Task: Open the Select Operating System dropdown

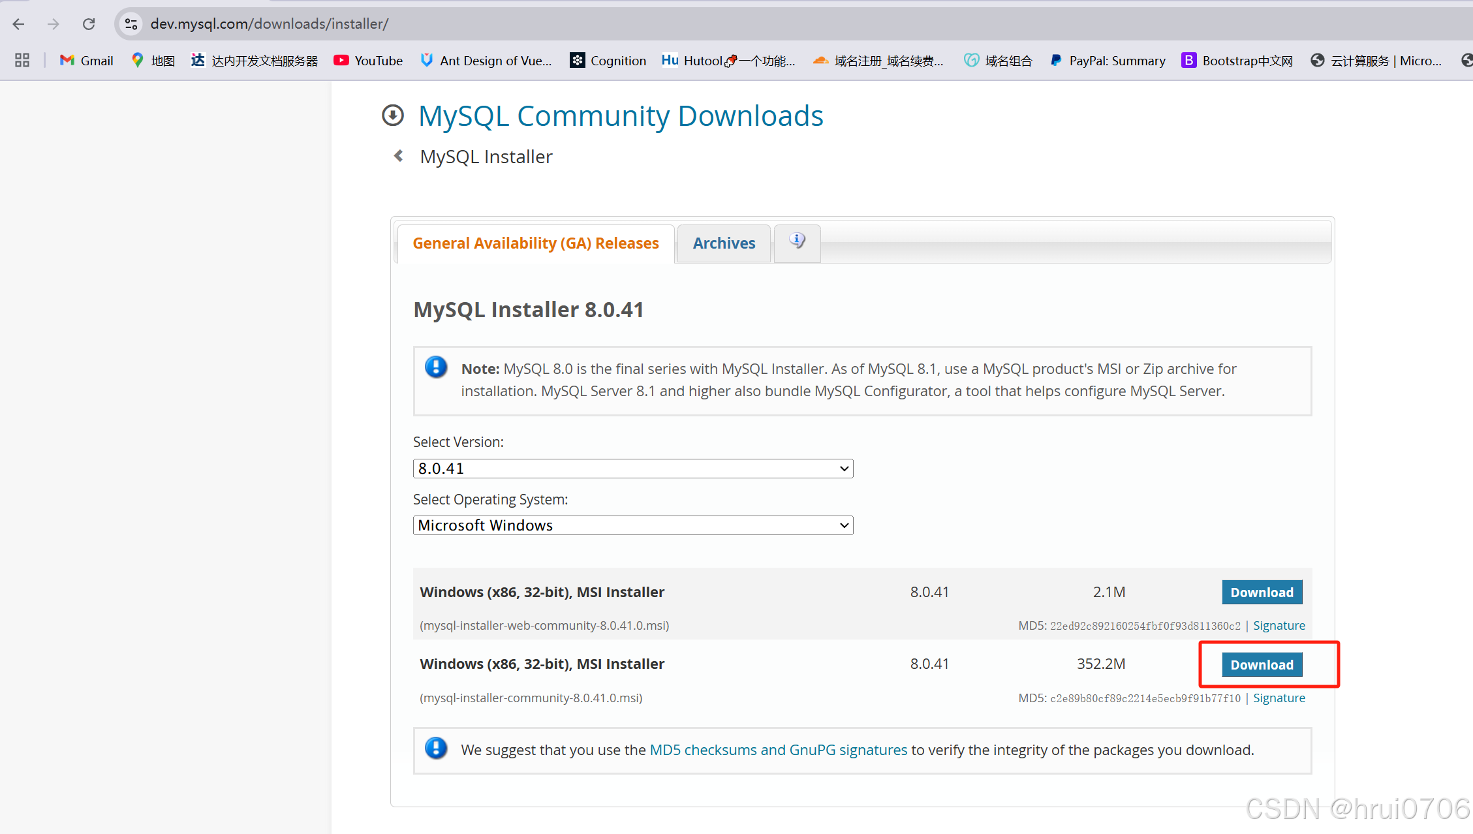Action: point(633,525)
